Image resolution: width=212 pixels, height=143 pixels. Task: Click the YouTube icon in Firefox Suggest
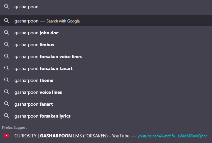(7, 135)
